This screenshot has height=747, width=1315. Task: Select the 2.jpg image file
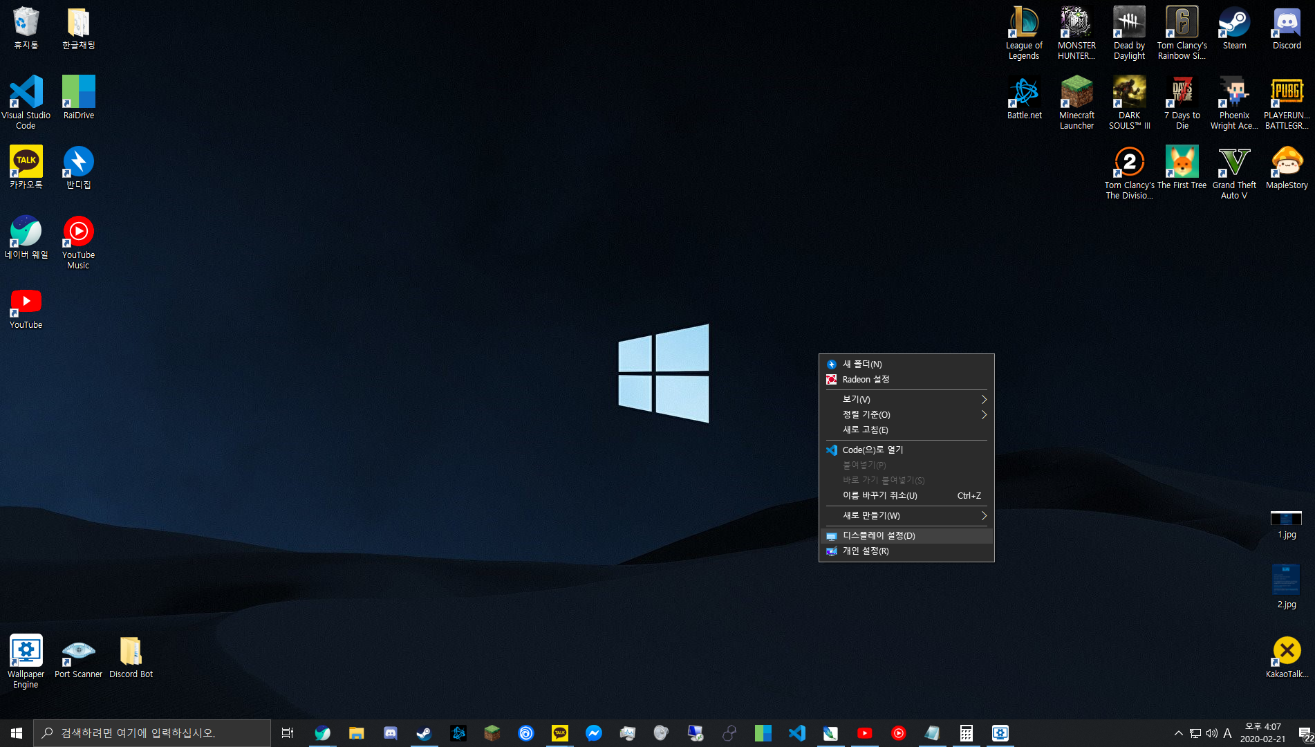pos(1286,587)
